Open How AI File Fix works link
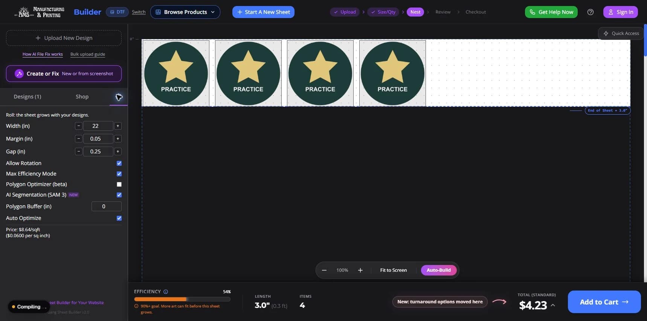 (x=43, y=54)
